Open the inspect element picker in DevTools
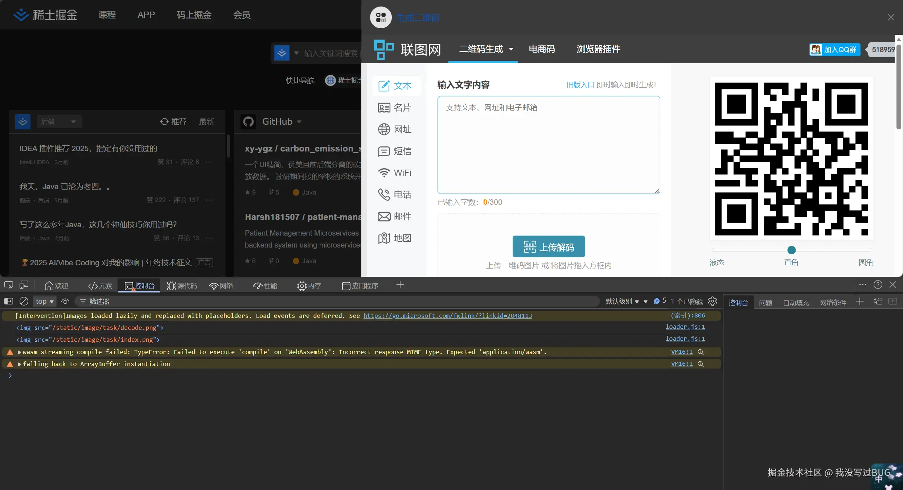Image resolution: width=903 pixels, height=490 pixels. point(8,285)
